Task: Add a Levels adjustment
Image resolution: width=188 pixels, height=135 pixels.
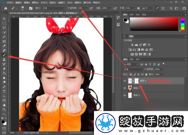Action: click(x=136, y=45)
